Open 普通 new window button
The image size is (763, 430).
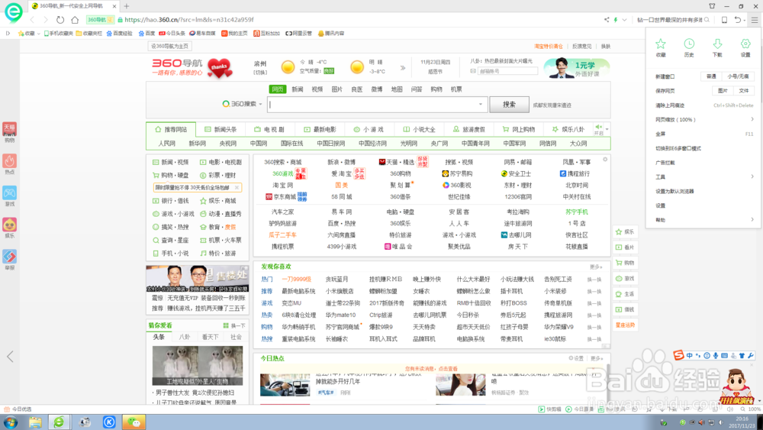[711, 76]
